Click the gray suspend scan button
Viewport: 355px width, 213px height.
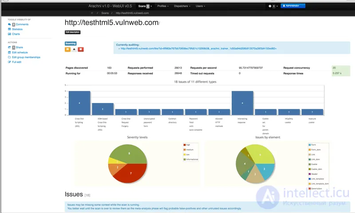click(74, 49)
